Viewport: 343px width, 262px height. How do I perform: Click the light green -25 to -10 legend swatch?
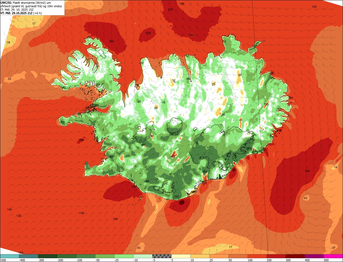(124, 256)
